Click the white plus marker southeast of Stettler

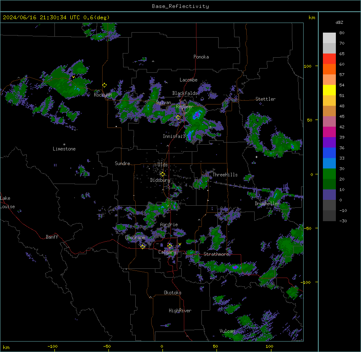coord(256,157)
